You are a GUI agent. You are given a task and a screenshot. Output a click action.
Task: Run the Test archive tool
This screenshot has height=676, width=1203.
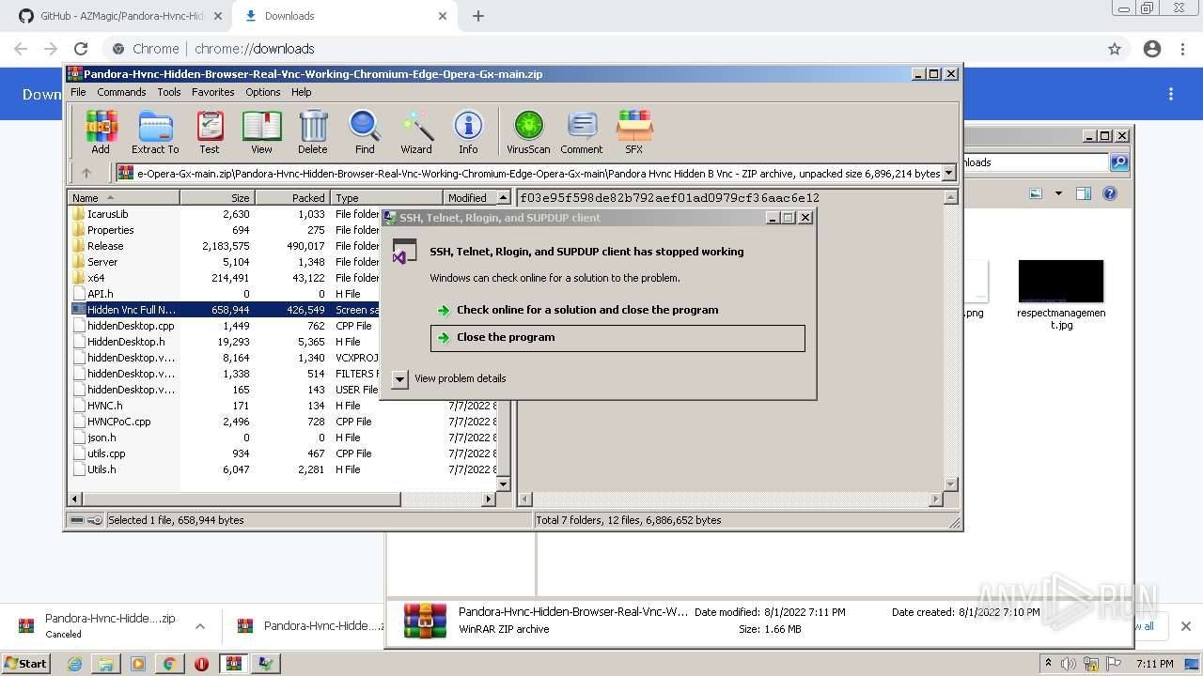coord(210,131)
